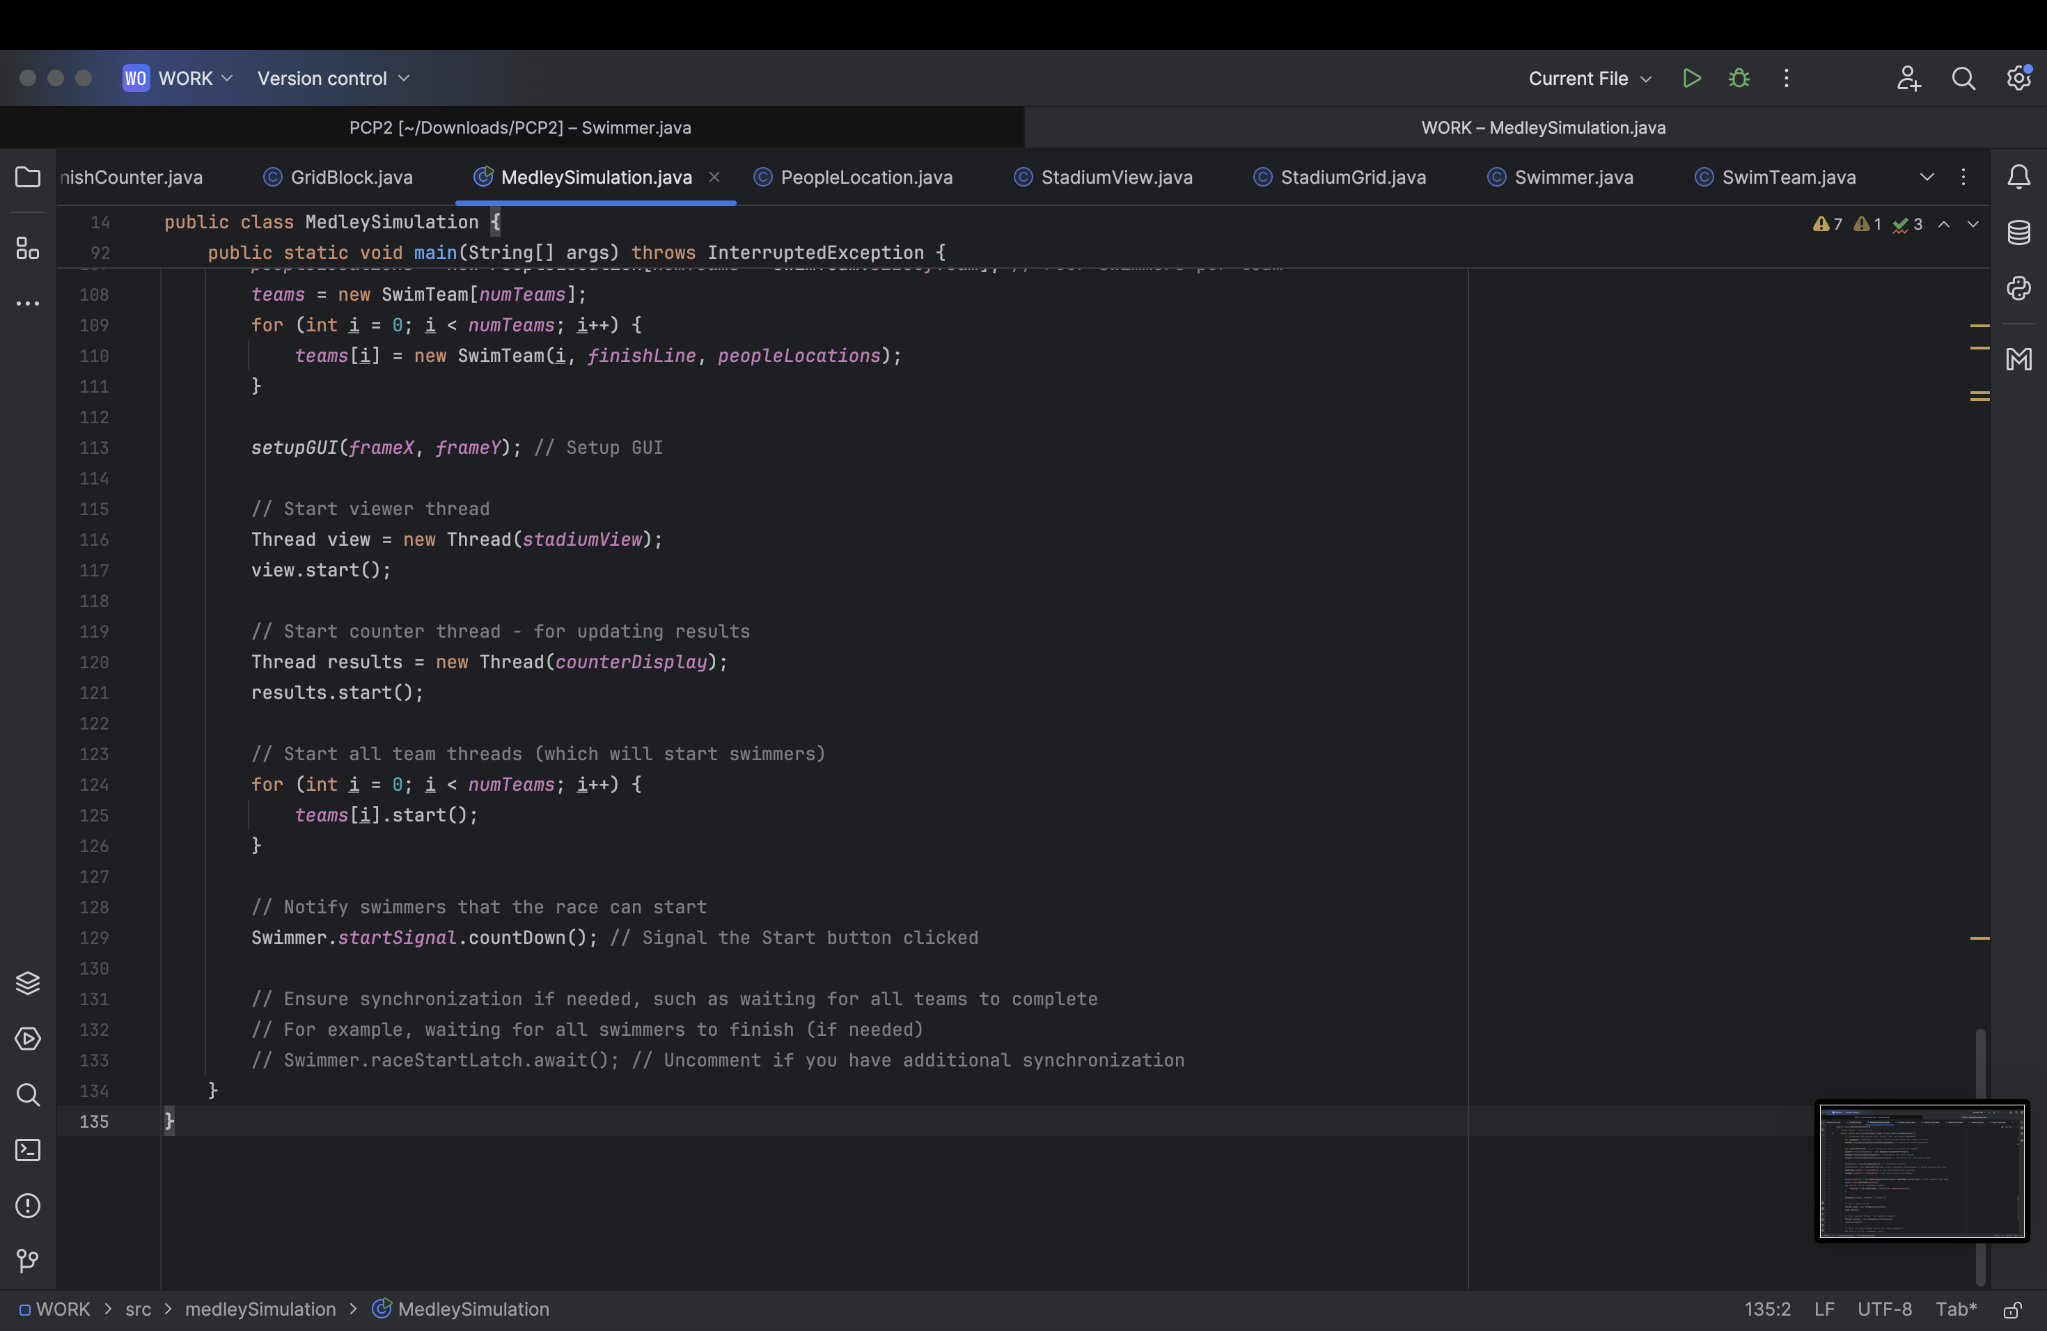Image resolution: width=2047 pixels, height=1331 pixels.
Task: Click medleySimulation in the breadcrumb path
Action: pyautogui.click(x=260, y=1309)
